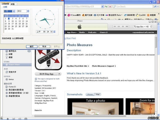This screenshot has height=120, width=160.
Task: Open the 元大京華 bookmark
Action: (x=99, y=15)
